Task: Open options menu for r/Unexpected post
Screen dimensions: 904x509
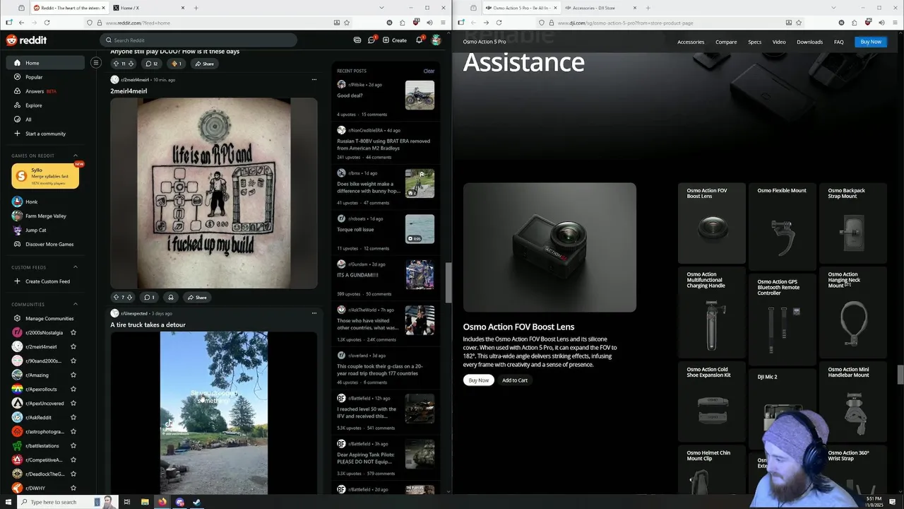Action: tap(314, 313)
